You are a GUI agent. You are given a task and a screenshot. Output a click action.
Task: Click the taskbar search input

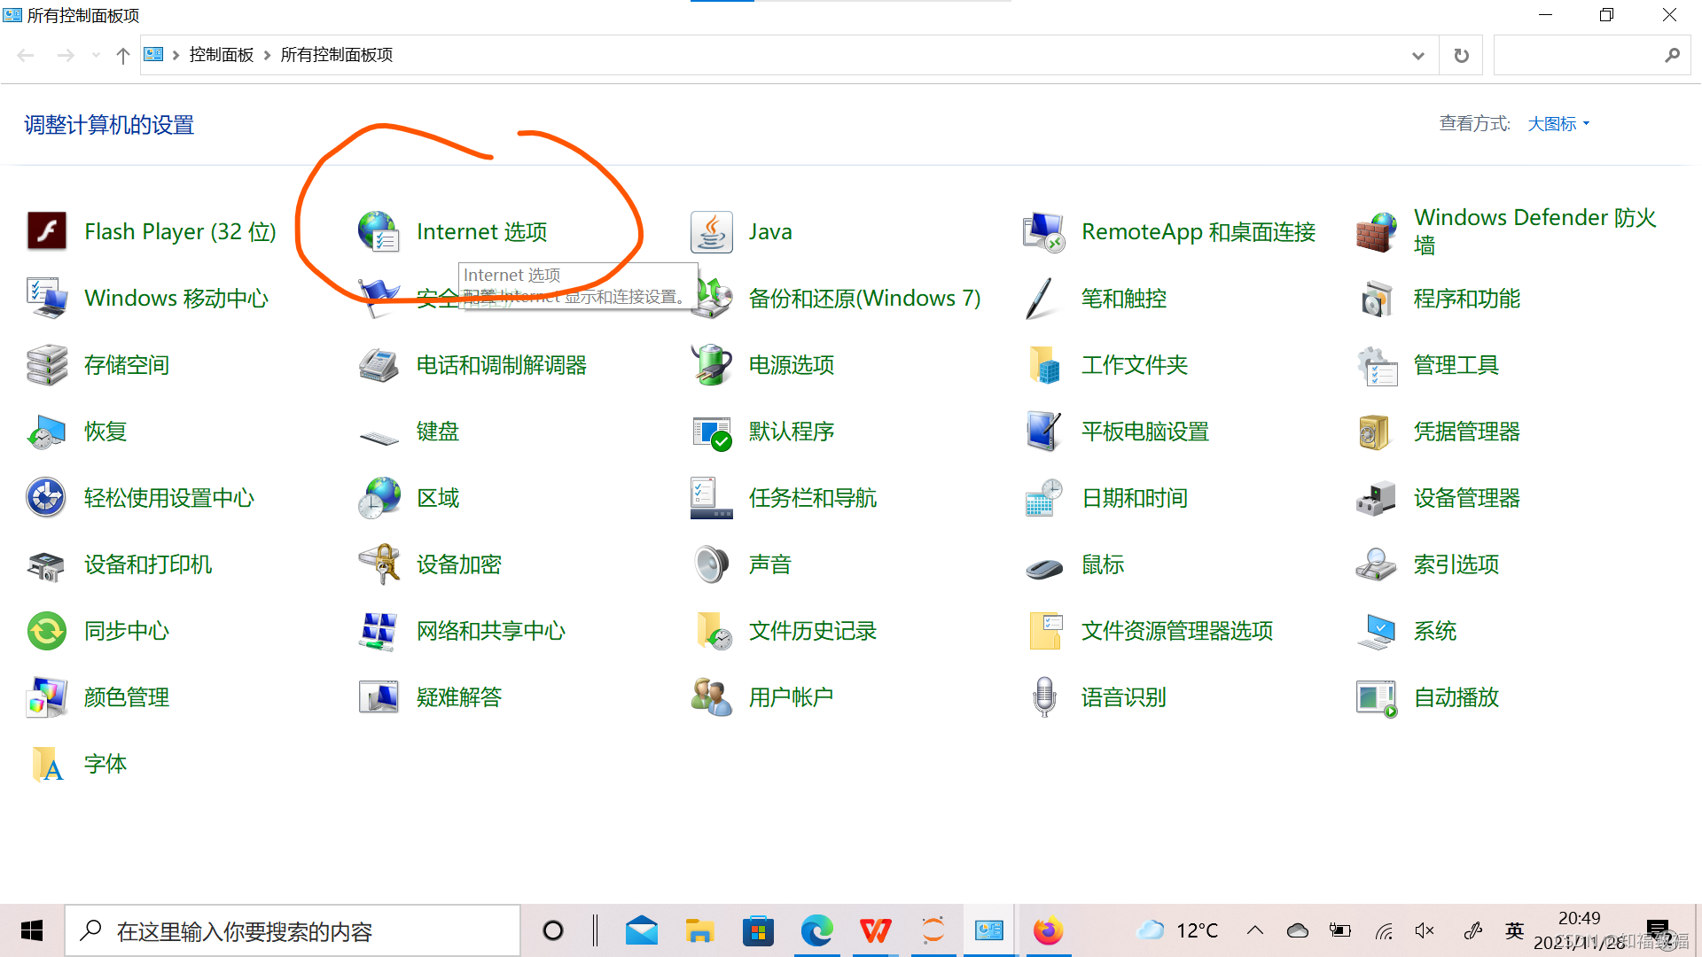tap(293, 930)
